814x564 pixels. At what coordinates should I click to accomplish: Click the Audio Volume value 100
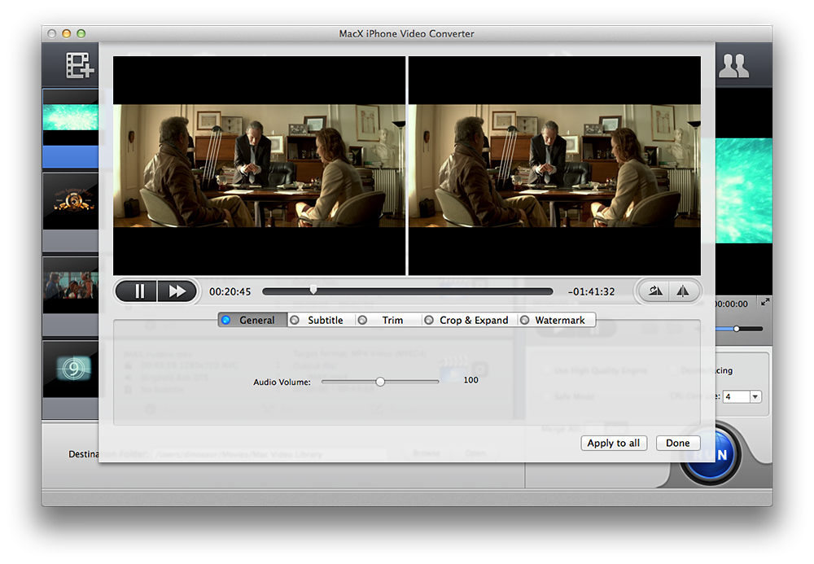coord(470,380)
